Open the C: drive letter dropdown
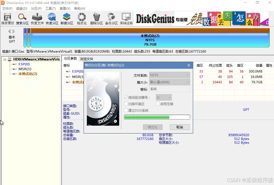This screenshot has height=185, width=274. (164, 97)
